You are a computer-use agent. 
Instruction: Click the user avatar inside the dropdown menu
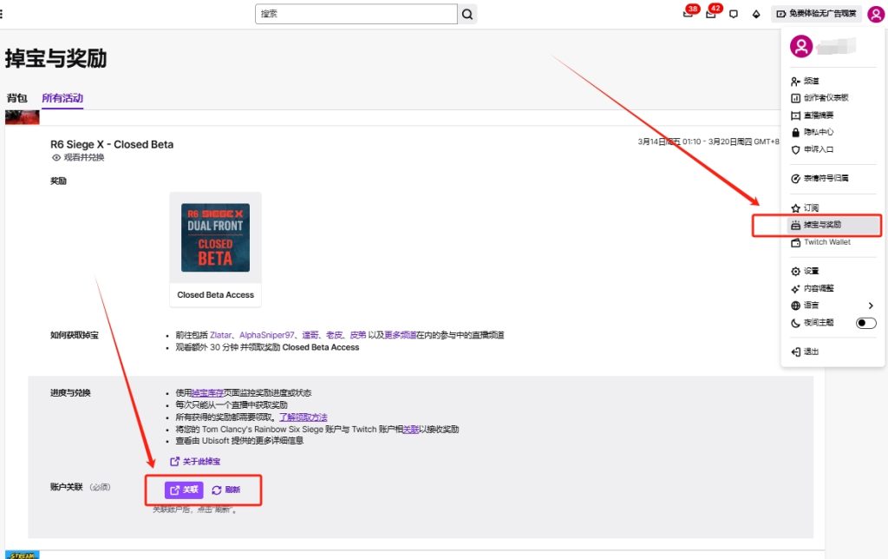pos(801,46)
